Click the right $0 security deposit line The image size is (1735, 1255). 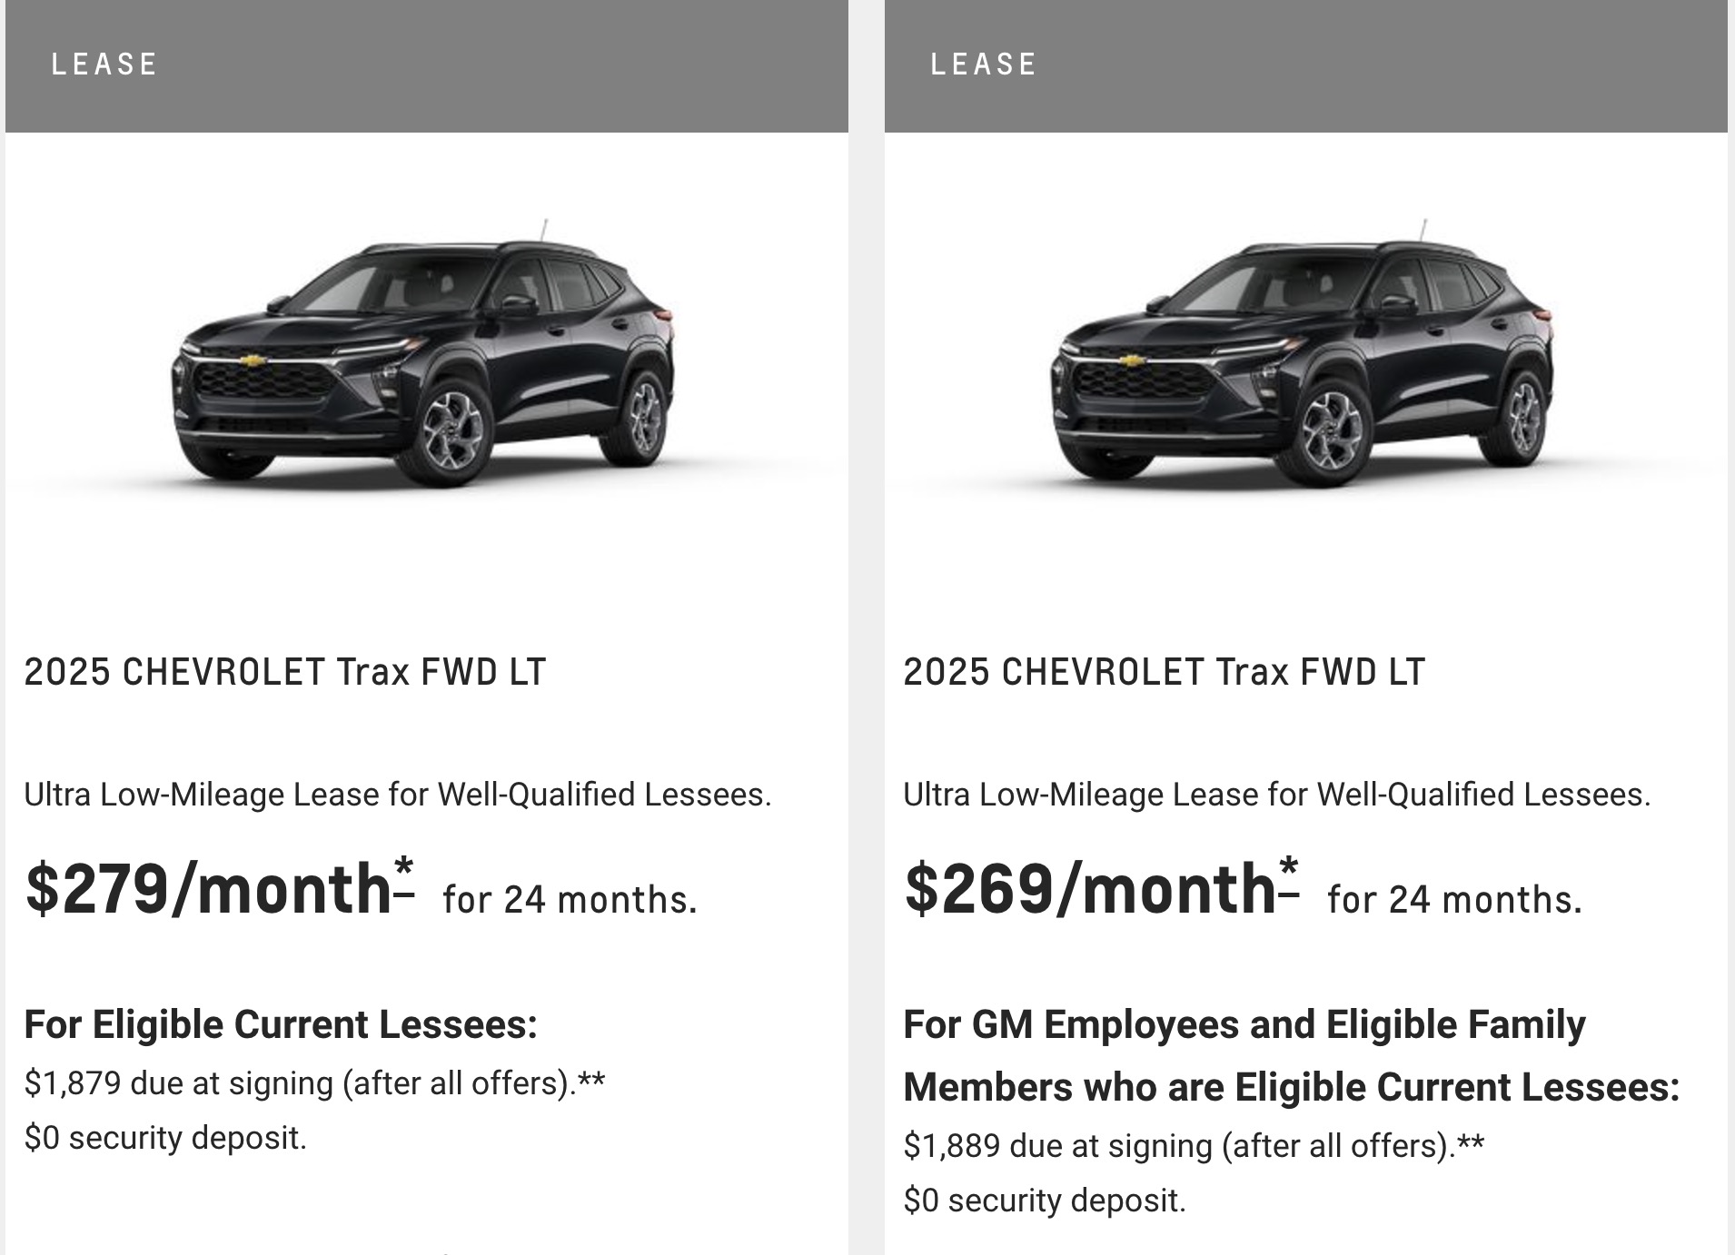pyautogui.click(x=1045, y=1201)
